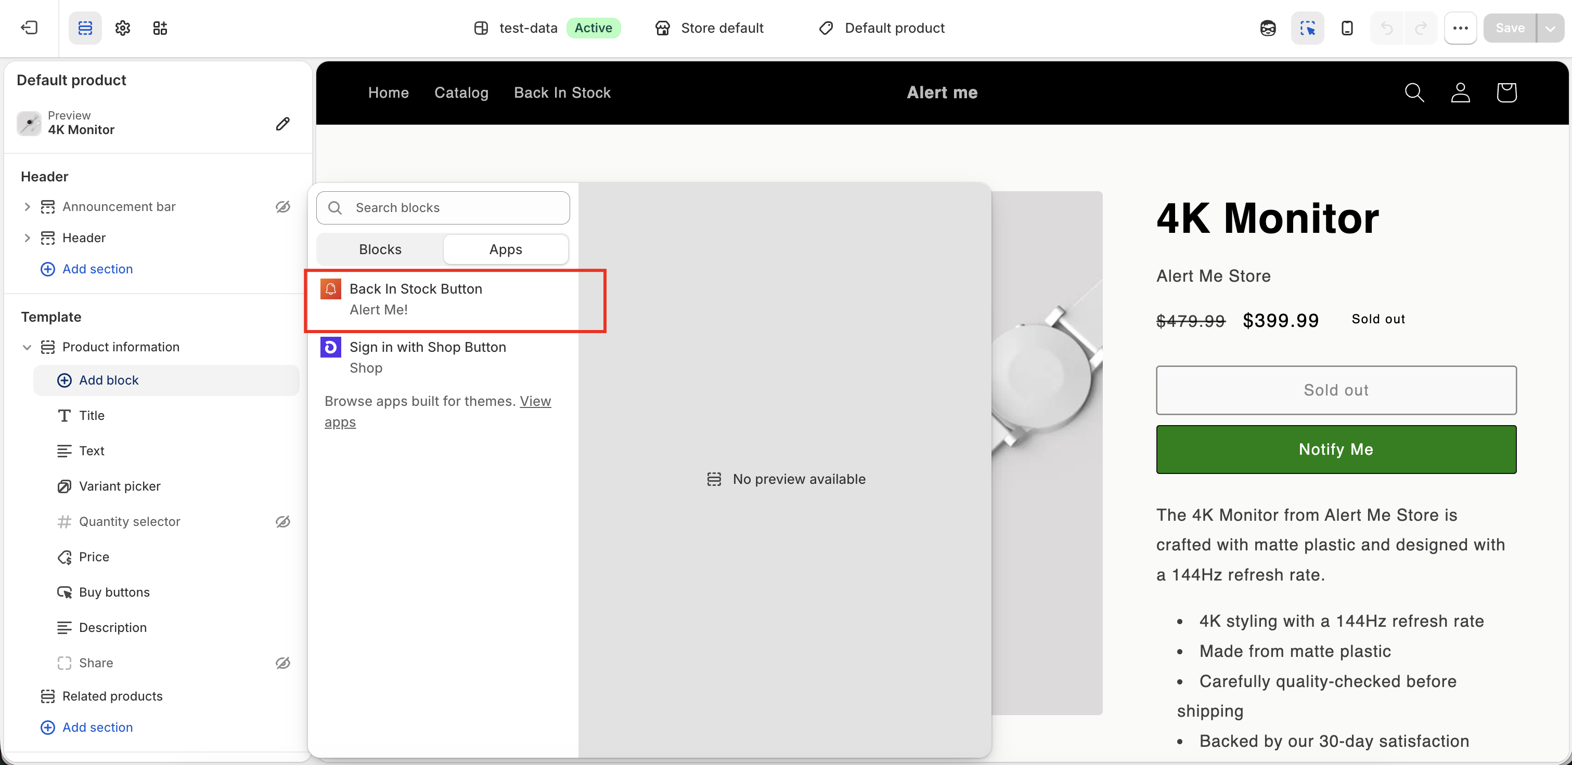The width and height of the screenshot is (1572, 765).
Task: Toggle the inspector selection icon
Action: click(1308, 28)
